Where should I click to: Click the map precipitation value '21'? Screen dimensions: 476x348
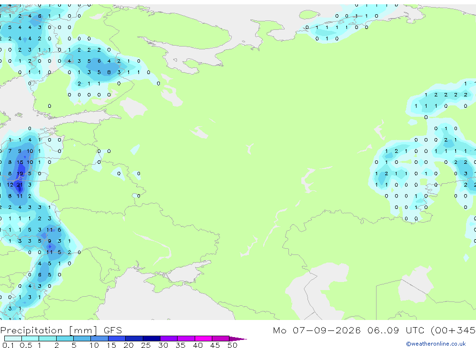pos(20,185)
